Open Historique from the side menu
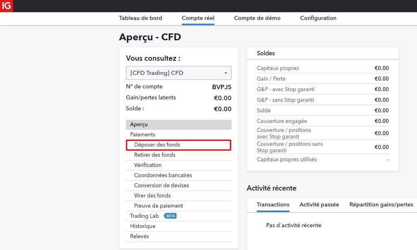 [143, 226]
